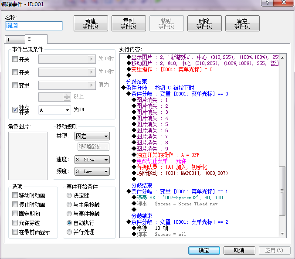Select 场所移动 MAP001 line
This screenshot has height=259, width=295.
[180, 173]
